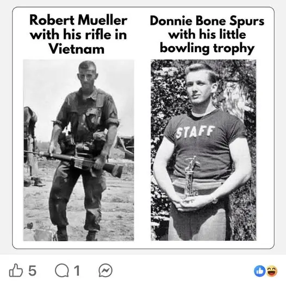
Task: View the like count of 5
Action: (32, 271)
